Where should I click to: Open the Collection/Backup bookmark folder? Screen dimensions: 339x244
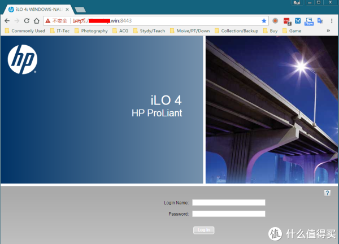(237, 31)
